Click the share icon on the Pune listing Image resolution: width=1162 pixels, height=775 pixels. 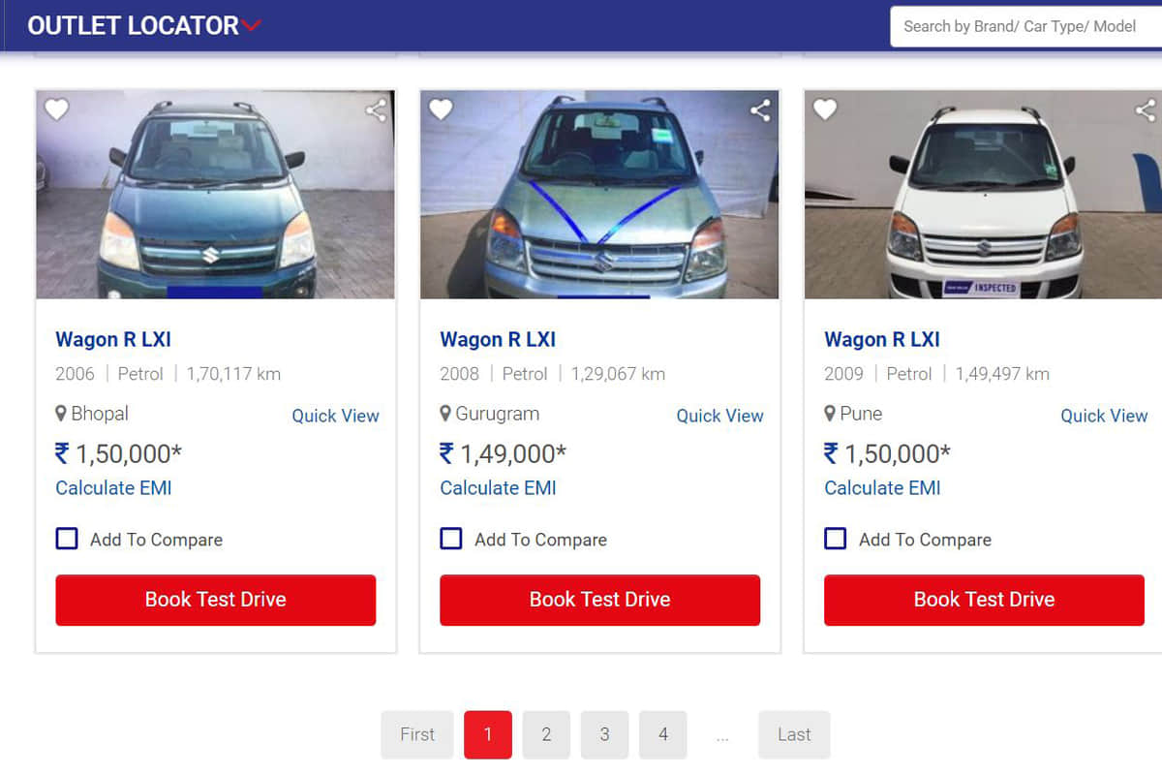1144,109
